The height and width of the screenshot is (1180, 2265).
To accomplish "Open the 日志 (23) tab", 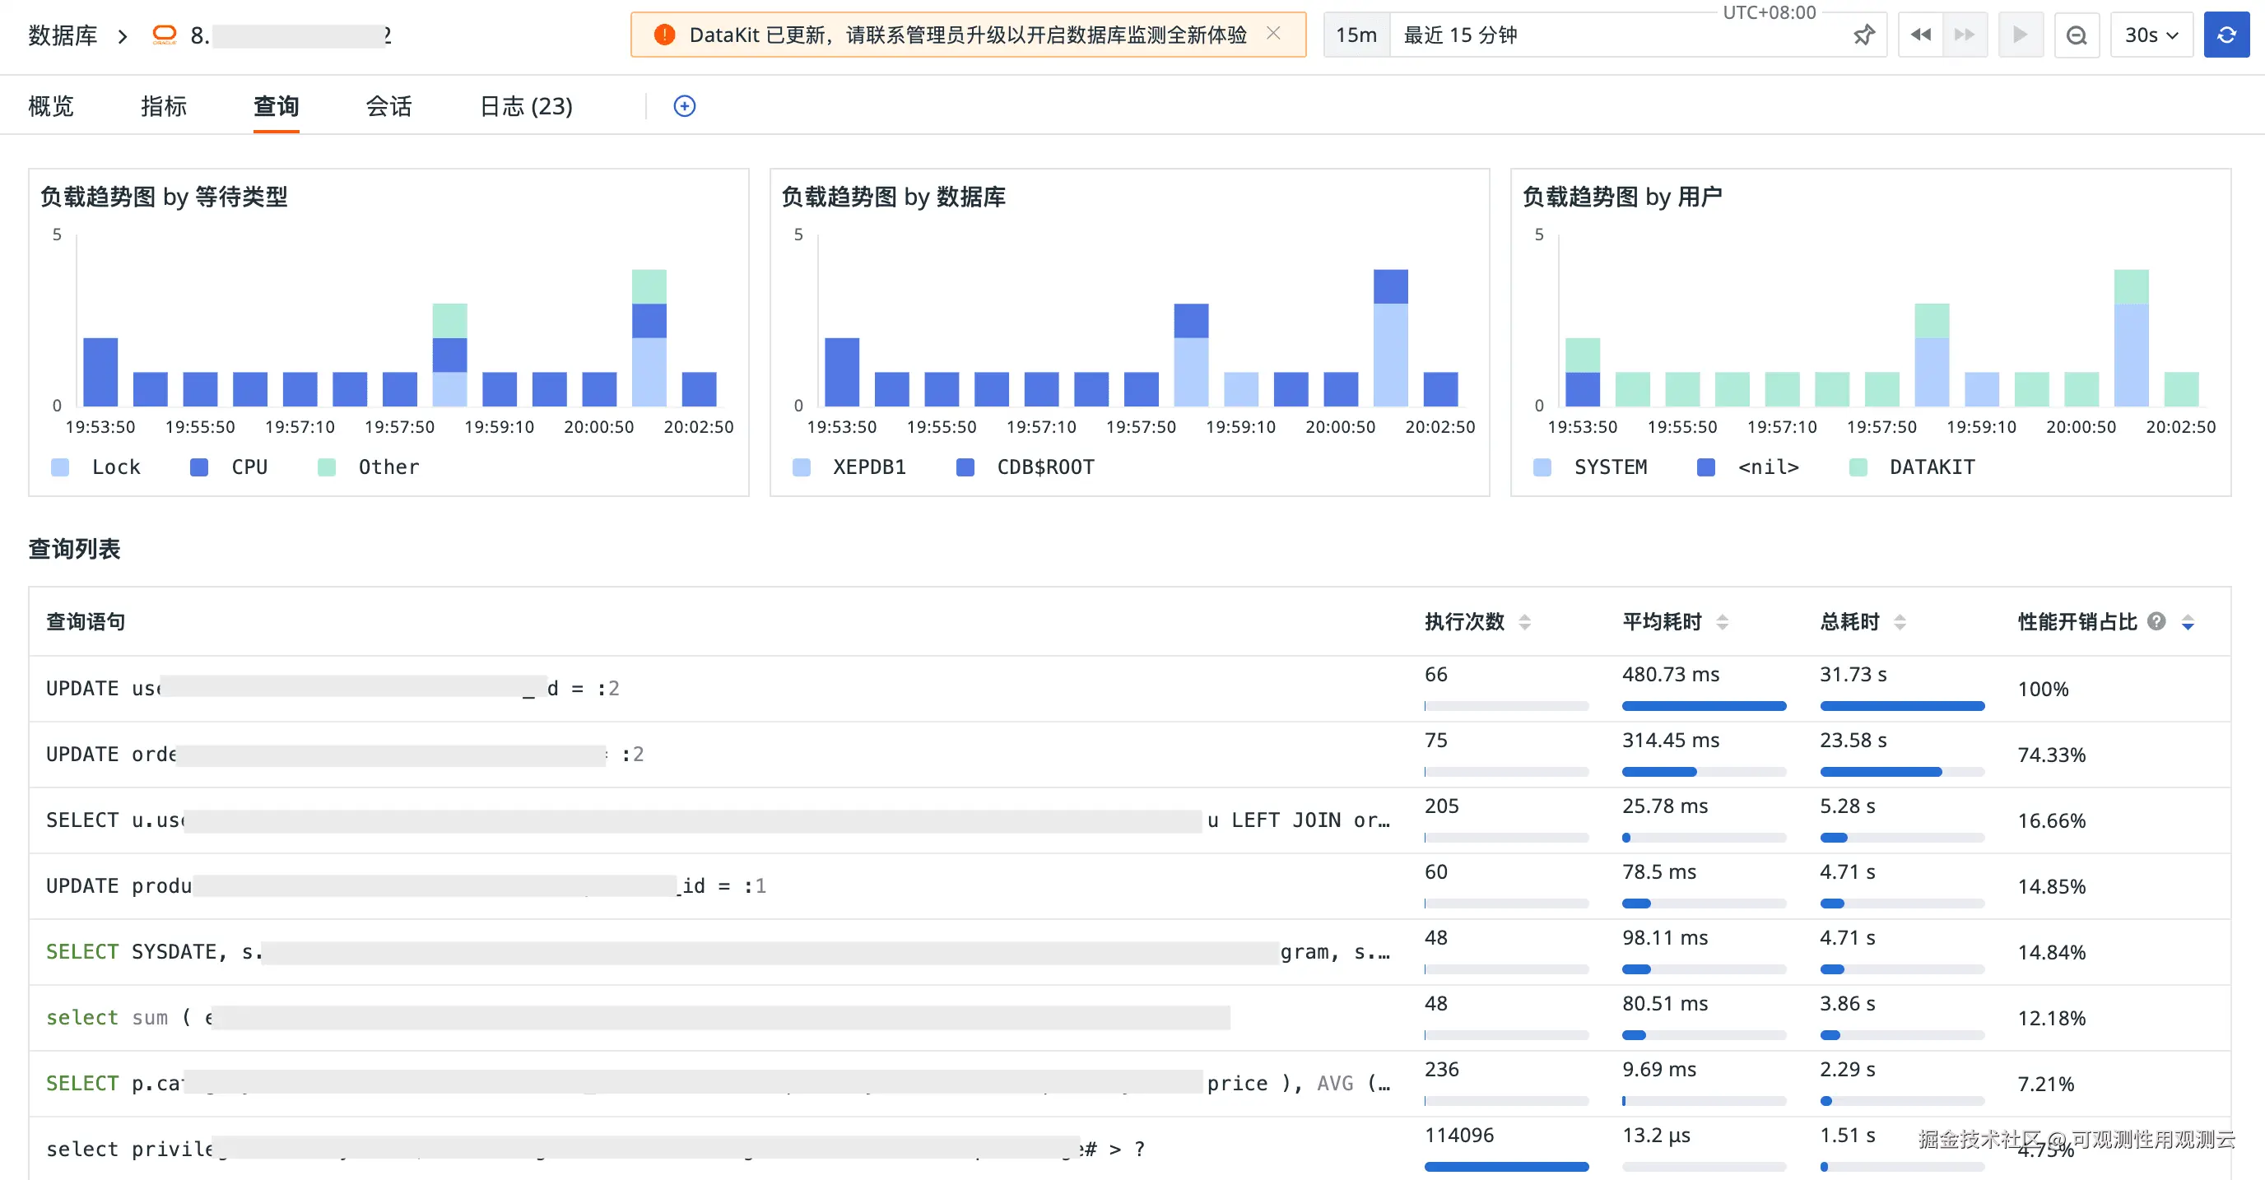I will 526,106.
